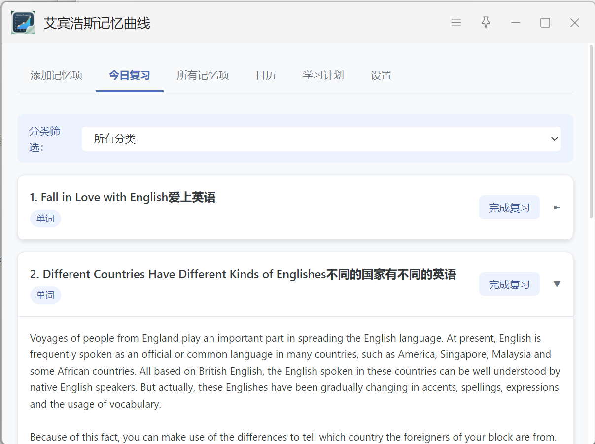Image resolution: width=595 pixels, height=444 pixels.
Task: Maximize the application window
Action: (x=545, y=23)
